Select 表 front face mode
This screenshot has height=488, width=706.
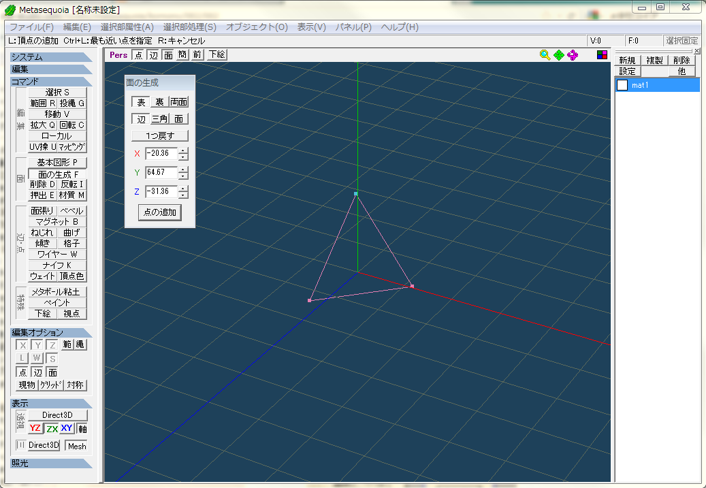141,102
